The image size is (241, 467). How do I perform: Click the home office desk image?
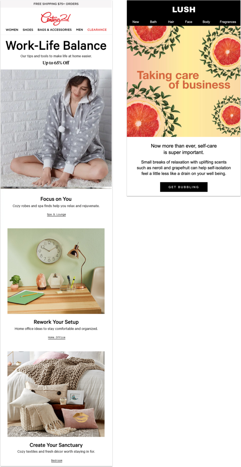(56, 271)
